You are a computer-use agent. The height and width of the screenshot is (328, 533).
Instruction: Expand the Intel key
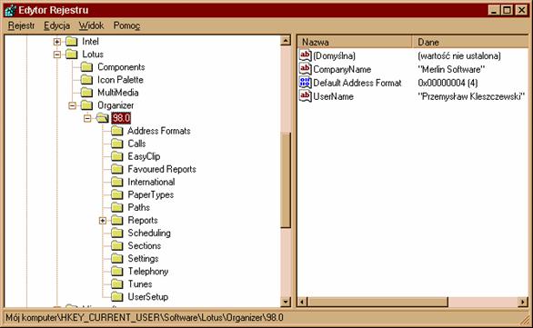click(x=57, y=42)
